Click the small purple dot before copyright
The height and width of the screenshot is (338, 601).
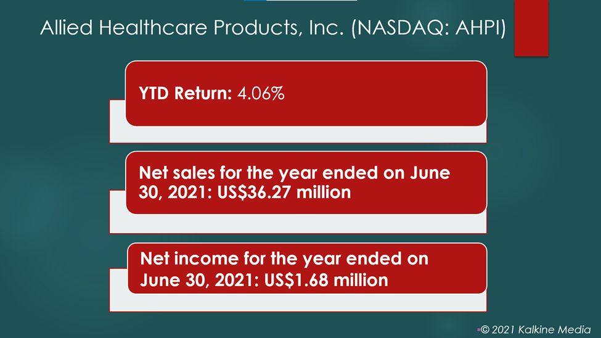pyautogui.click(x=479, y=329)
